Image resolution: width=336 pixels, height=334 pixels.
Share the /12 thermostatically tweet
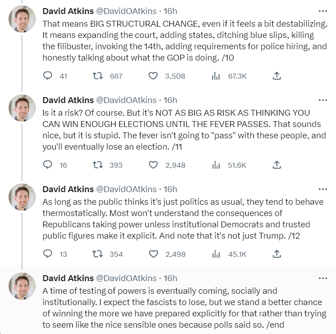tap(277, 254)
